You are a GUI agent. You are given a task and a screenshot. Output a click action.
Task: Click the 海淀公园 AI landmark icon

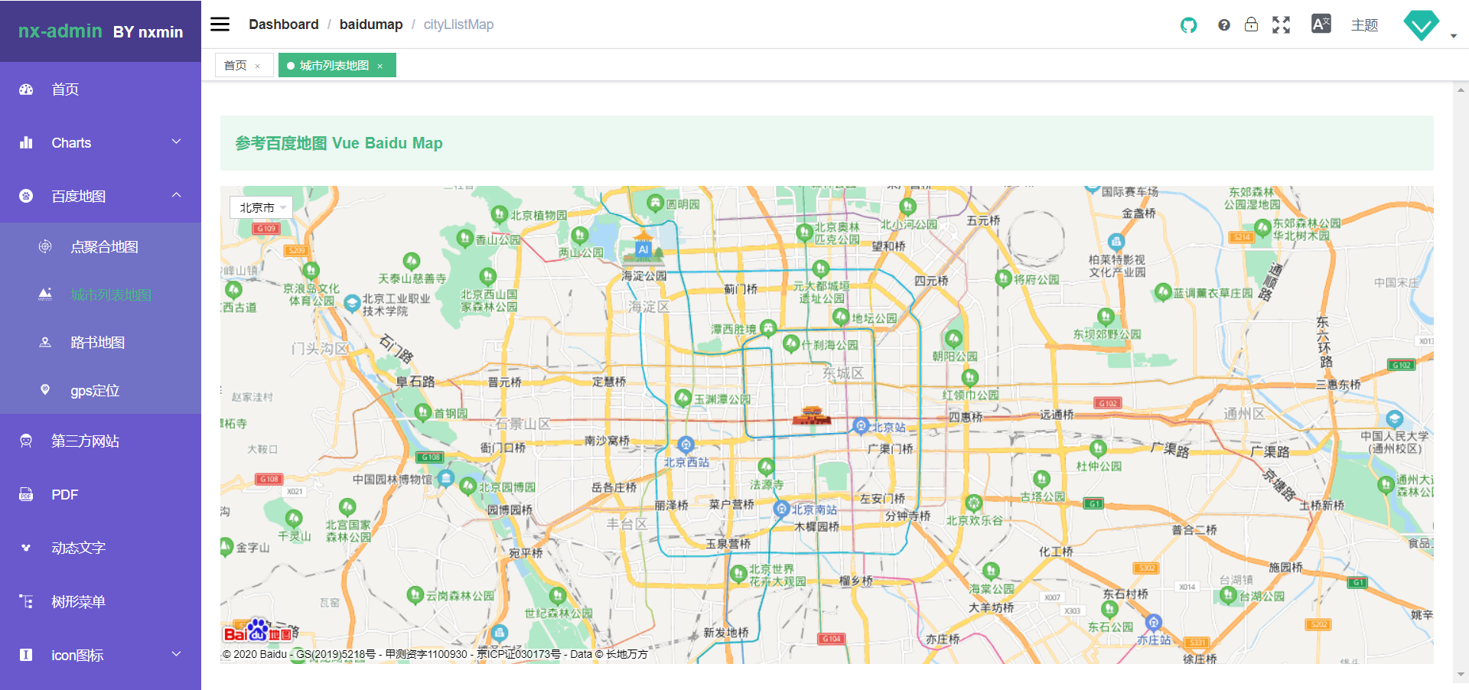pos(643,248)
